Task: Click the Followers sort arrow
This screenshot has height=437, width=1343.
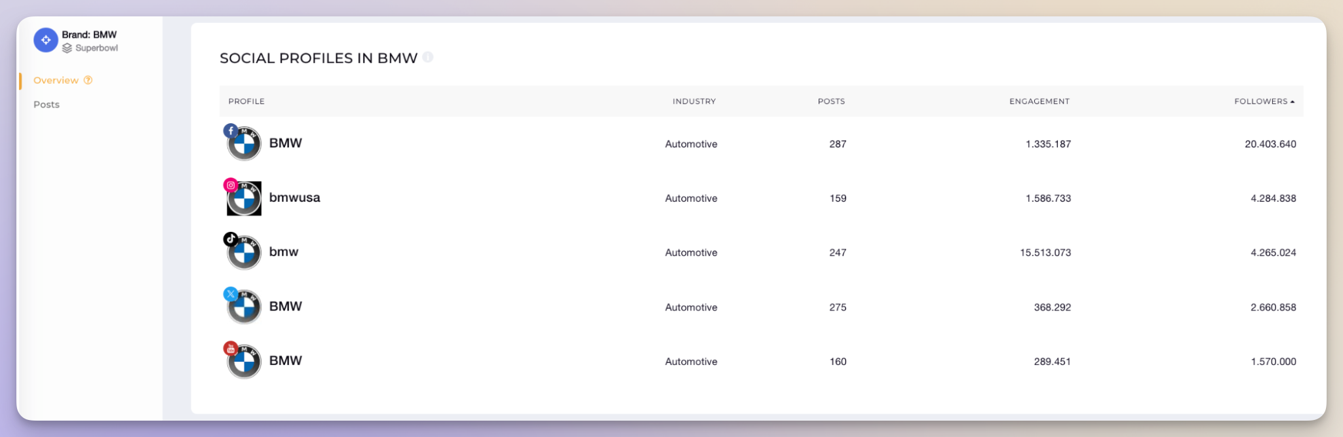Action: click(x=1293, y=102)
